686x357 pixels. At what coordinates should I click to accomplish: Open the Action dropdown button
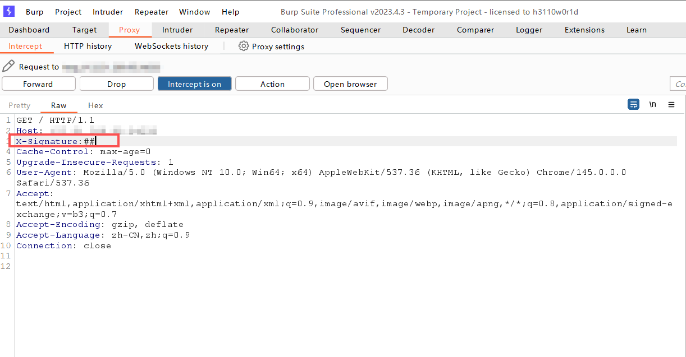coord(272,84)
